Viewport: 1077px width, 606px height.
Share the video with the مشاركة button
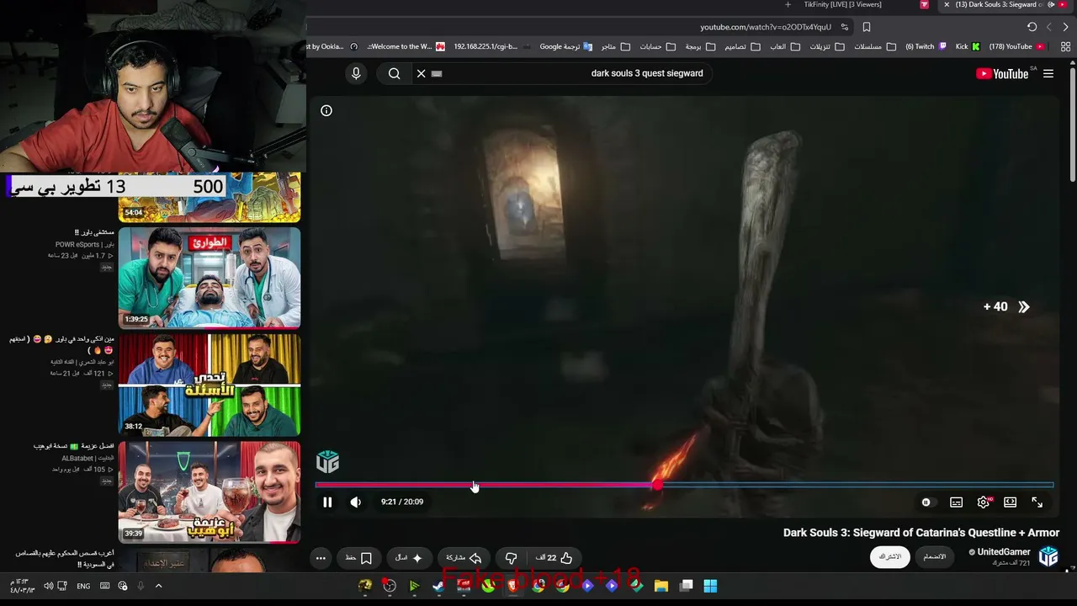[x=464, y=558]
